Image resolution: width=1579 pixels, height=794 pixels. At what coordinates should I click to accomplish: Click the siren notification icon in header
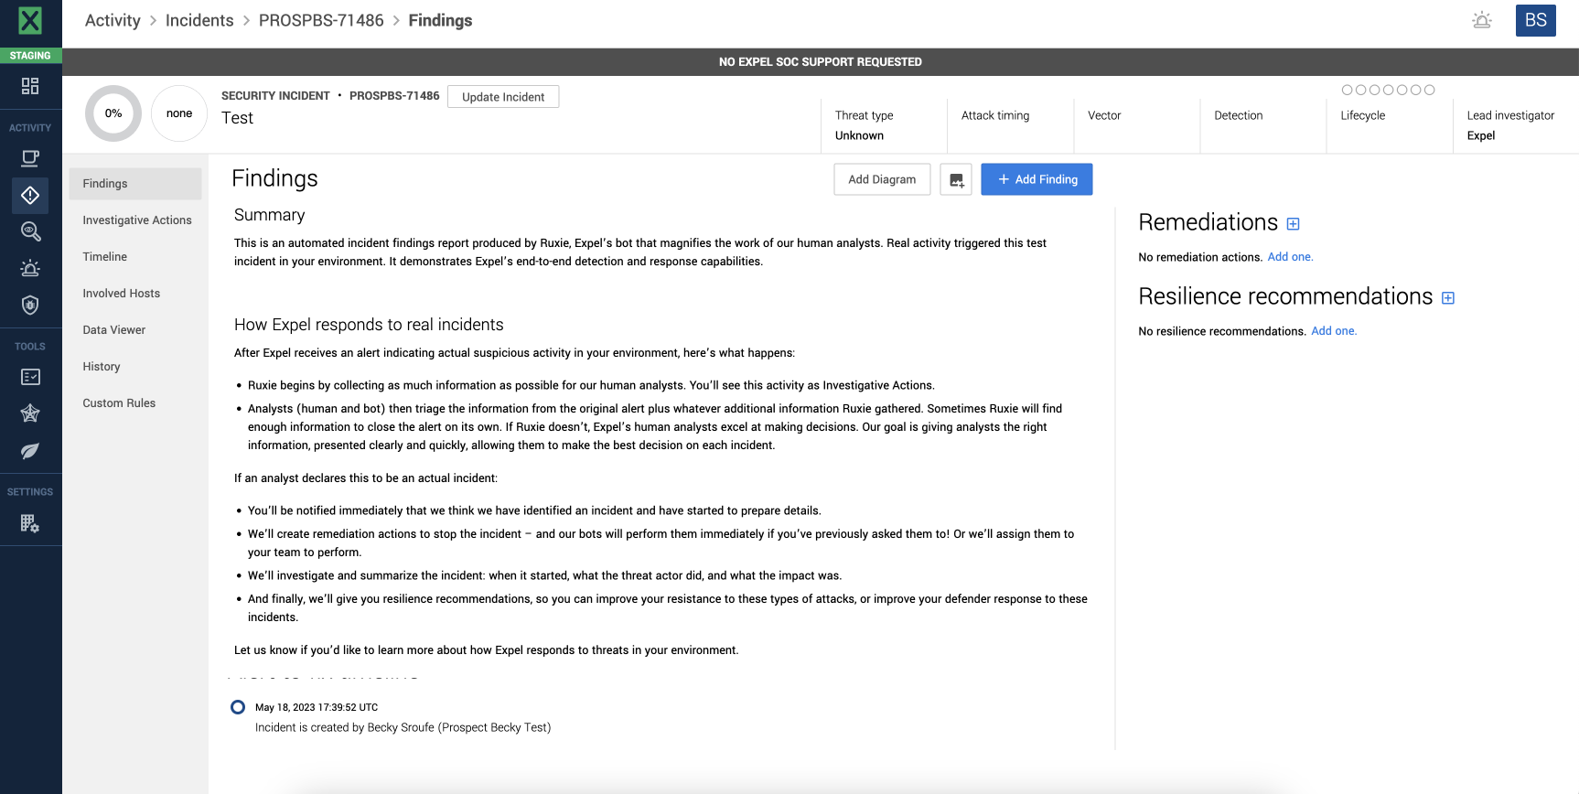(1482, 20)
